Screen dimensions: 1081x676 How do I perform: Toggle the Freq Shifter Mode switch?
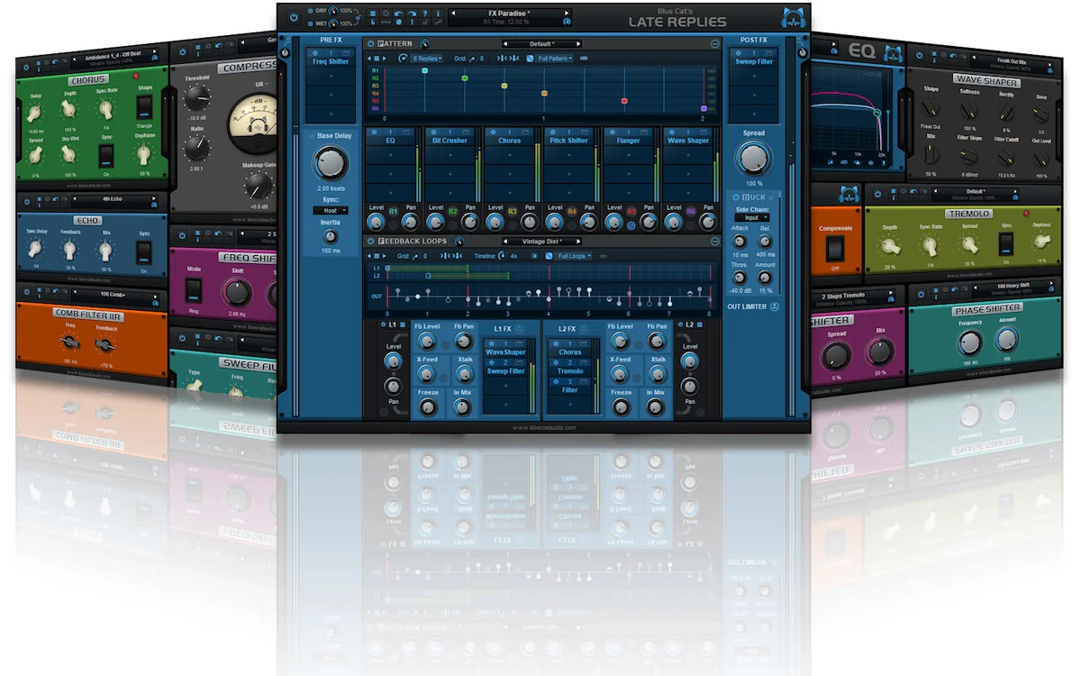tap(194, 291)
